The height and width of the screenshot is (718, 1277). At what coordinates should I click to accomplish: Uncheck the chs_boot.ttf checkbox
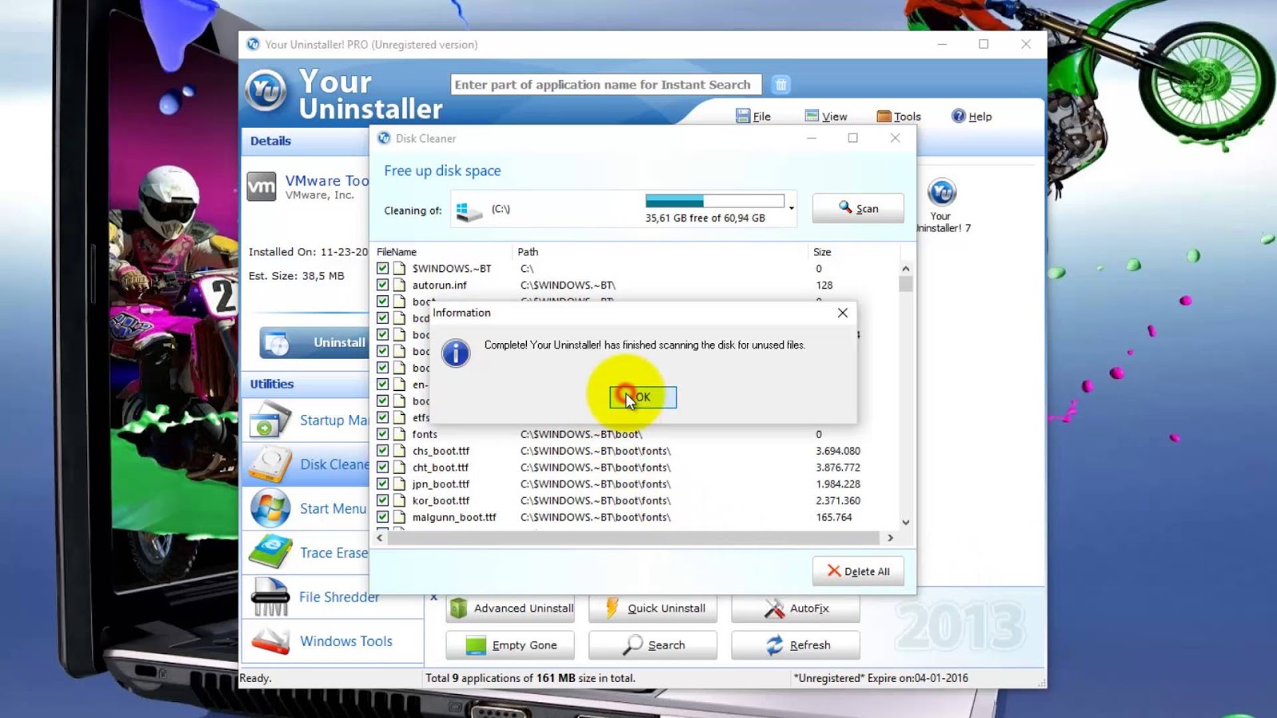[383, 451]
